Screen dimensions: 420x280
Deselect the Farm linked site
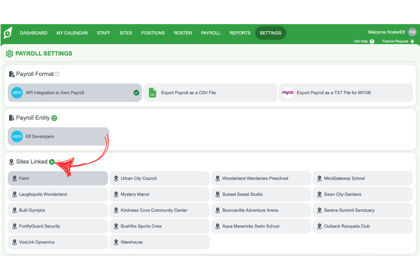(x=58, y=178)
